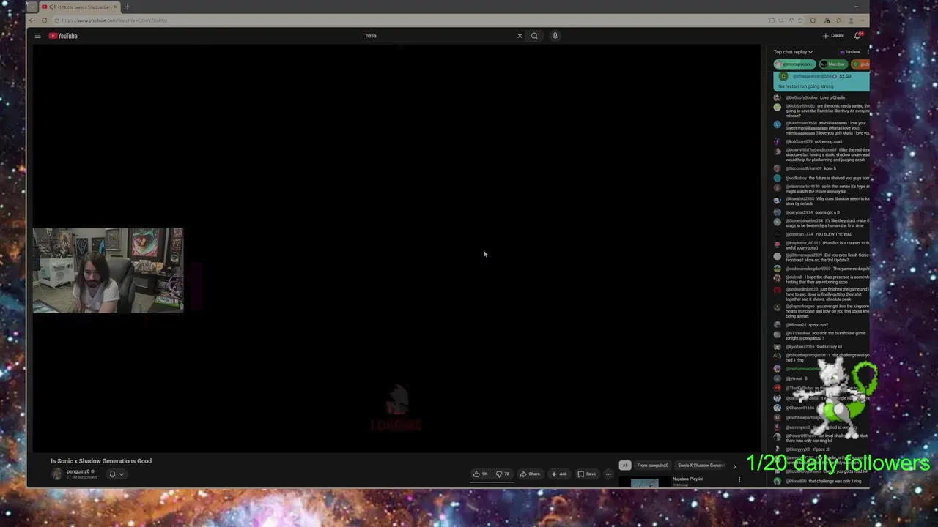Like the video with thumbs up
Viewport: 938px width, 527px height.
point(480,474)
